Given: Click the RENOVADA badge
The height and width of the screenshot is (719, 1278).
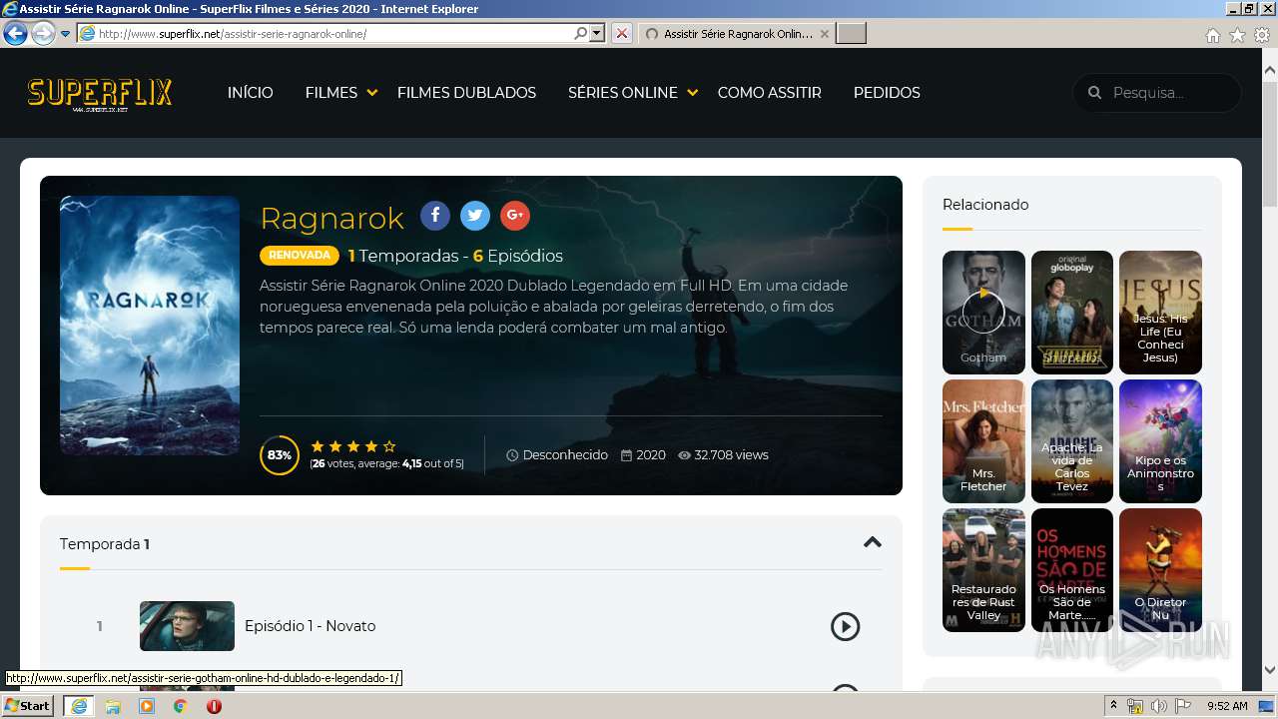Looking at the screenshot, I should click(x=300, y=256).
